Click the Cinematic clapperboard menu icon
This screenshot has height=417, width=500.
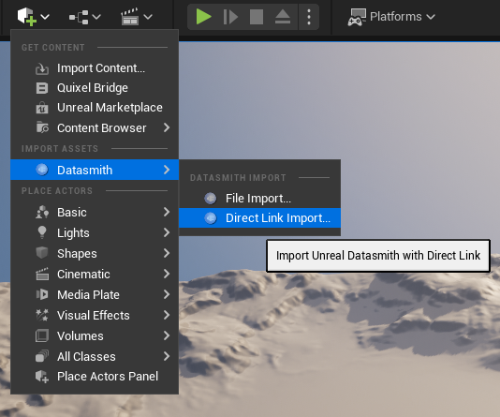pos(42,274)
